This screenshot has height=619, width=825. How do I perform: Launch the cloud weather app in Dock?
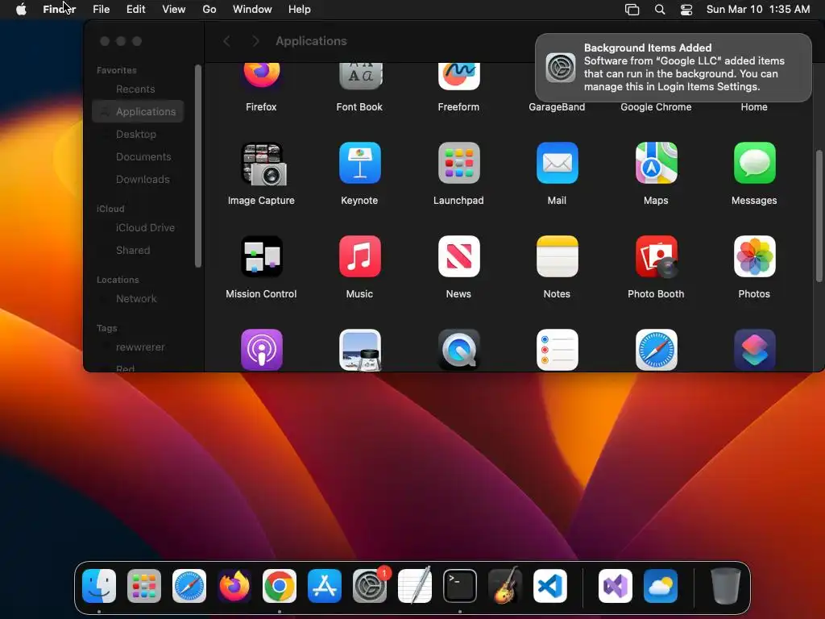[x=661, y=586]
